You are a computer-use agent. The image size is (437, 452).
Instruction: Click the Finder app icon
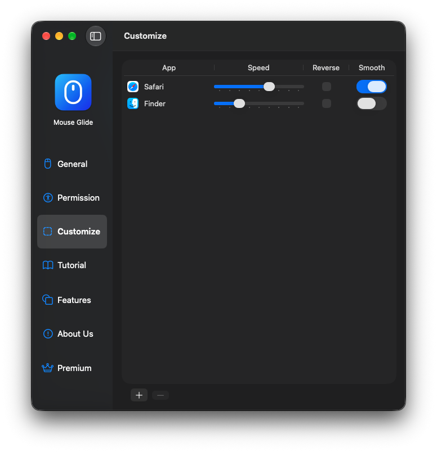click(133, 103)
